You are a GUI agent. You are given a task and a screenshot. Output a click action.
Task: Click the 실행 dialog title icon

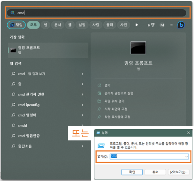pos(99,133)
